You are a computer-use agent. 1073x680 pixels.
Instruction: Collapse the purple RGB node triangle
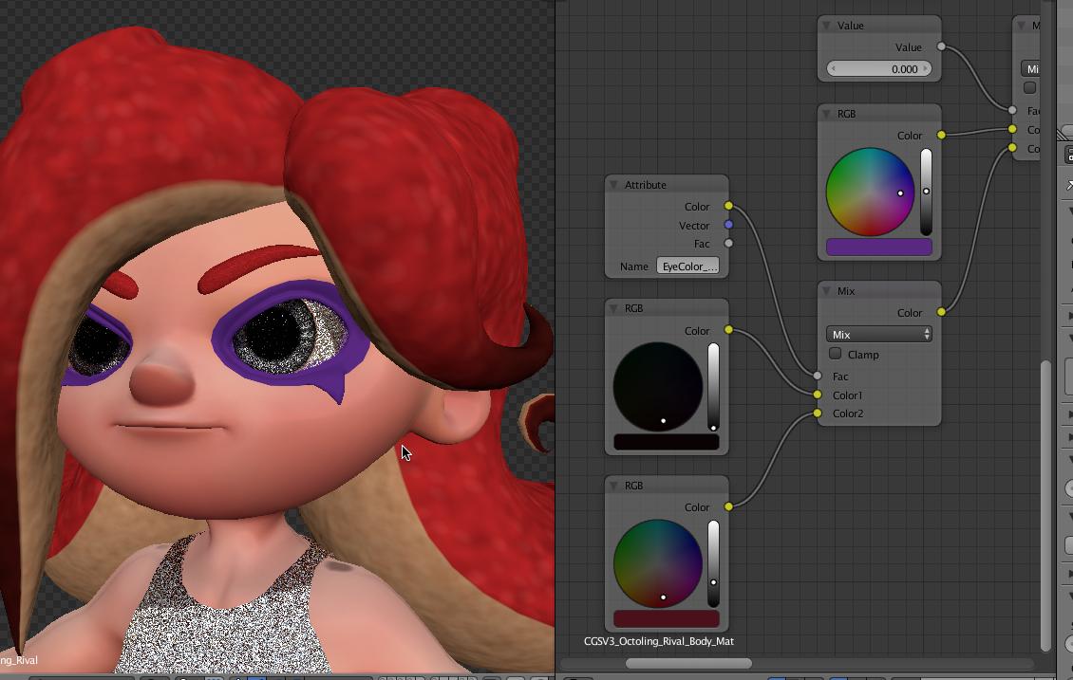click(827, 114)
